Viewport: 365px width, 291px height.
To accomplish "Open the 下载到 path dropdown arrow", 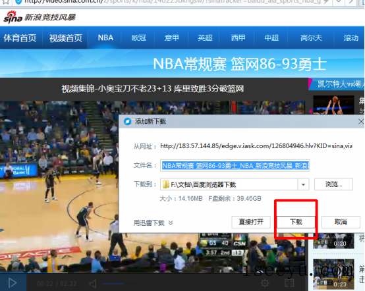I will 303,185.
